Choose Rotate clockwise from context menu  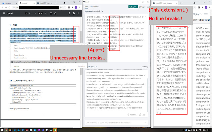(x=19, y=55)
